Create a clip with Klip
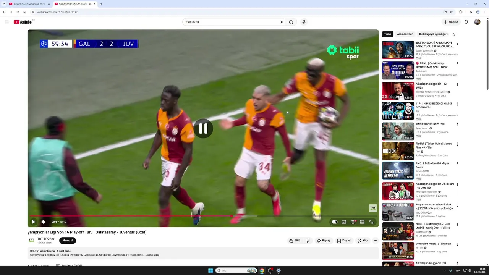This screenshot has width=489, height=275. click(x=363, y=241)
